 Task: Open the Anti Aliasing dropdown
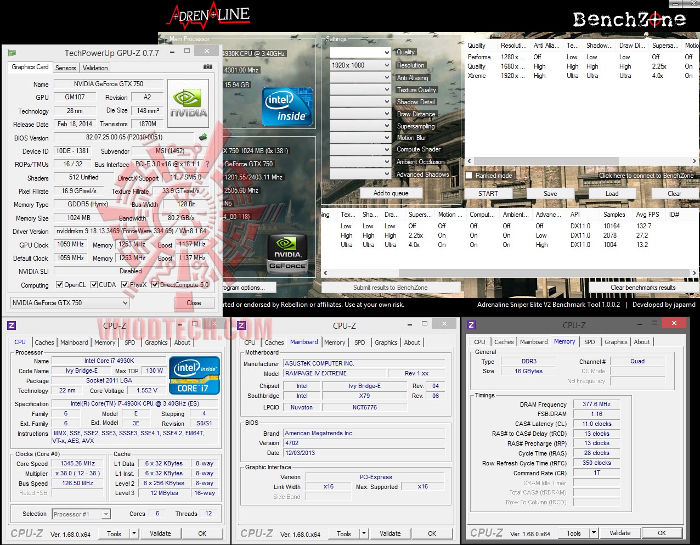coord(360,78)
